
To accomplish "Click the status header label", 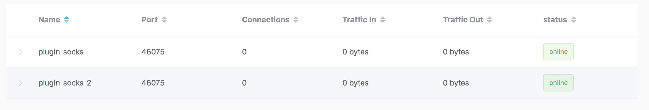I will (x=555, y=20).
